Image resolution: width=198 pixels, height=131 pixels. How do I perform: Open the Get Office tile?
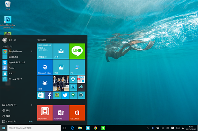pos(77,113)
